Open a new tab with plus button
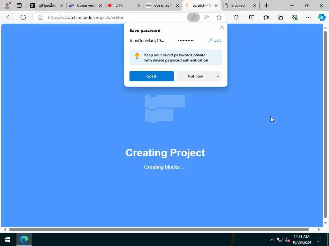The width and height of the screenshot is (329, 246). pos(266,5)
